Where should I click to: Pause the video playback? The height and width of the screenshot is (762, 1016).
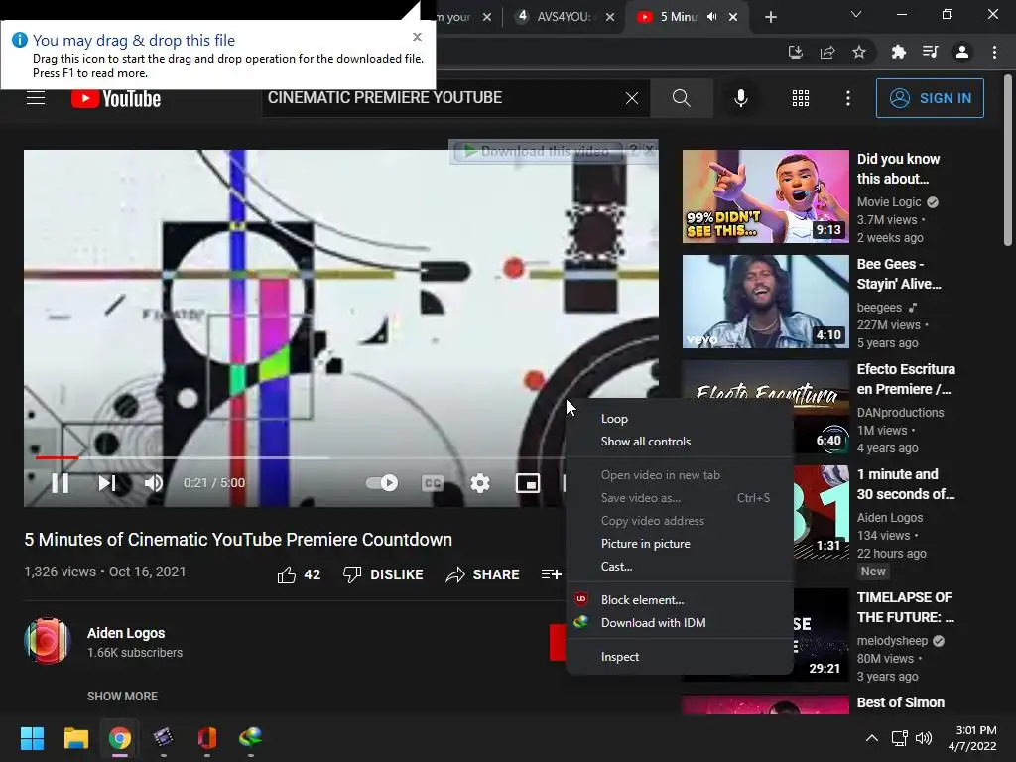click(x=61, y=483)
